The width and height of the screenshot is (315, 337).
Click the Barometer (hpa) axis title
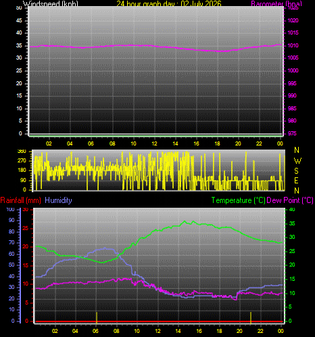point(276,4)
